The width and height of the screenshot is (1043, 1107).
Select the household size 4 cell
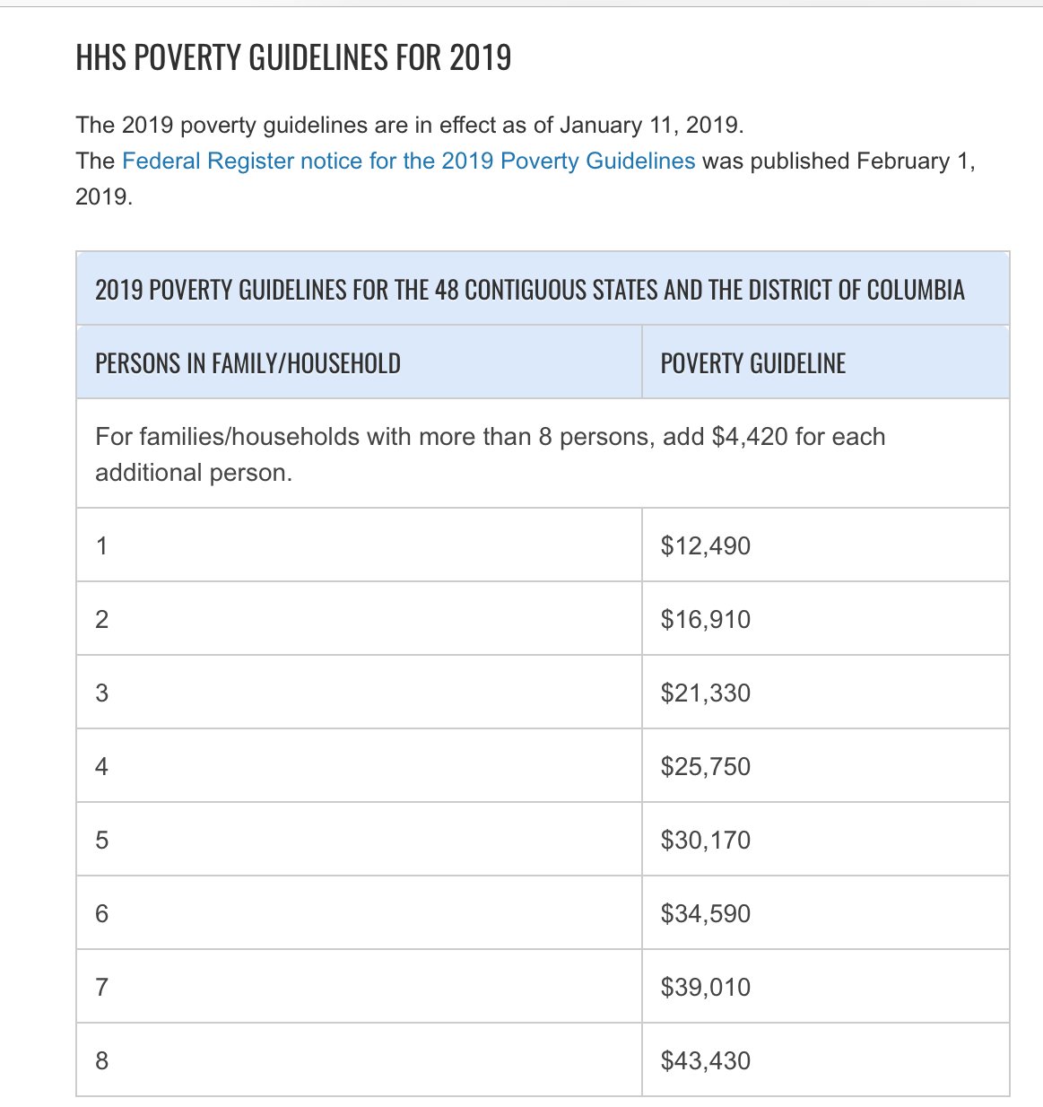(360, 766)
